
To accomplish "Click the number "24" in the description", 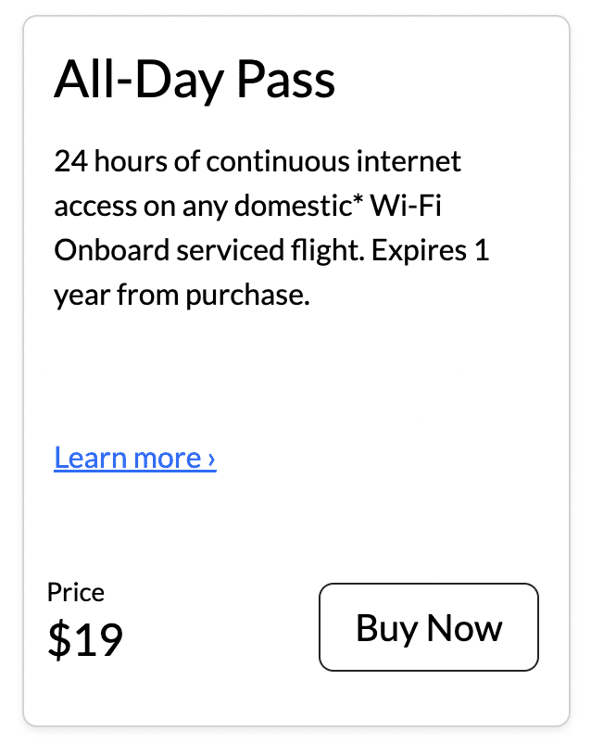I will 69,162.
